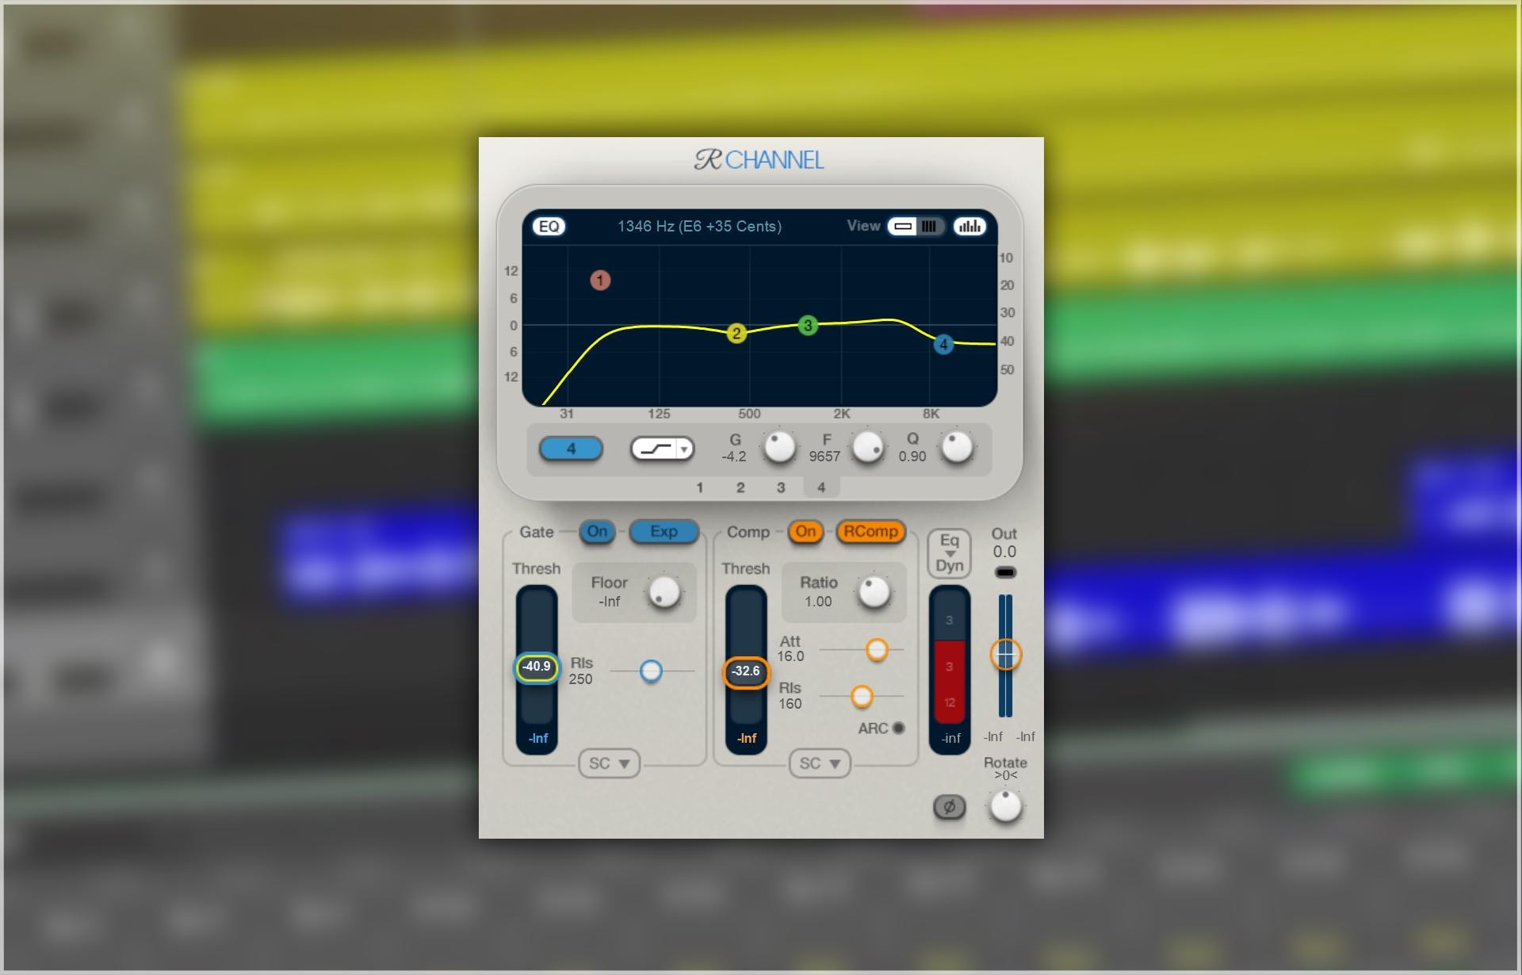Select blue EQ band node 4
The width and height of the screenshot is (1522, 975).
[943, 344]
